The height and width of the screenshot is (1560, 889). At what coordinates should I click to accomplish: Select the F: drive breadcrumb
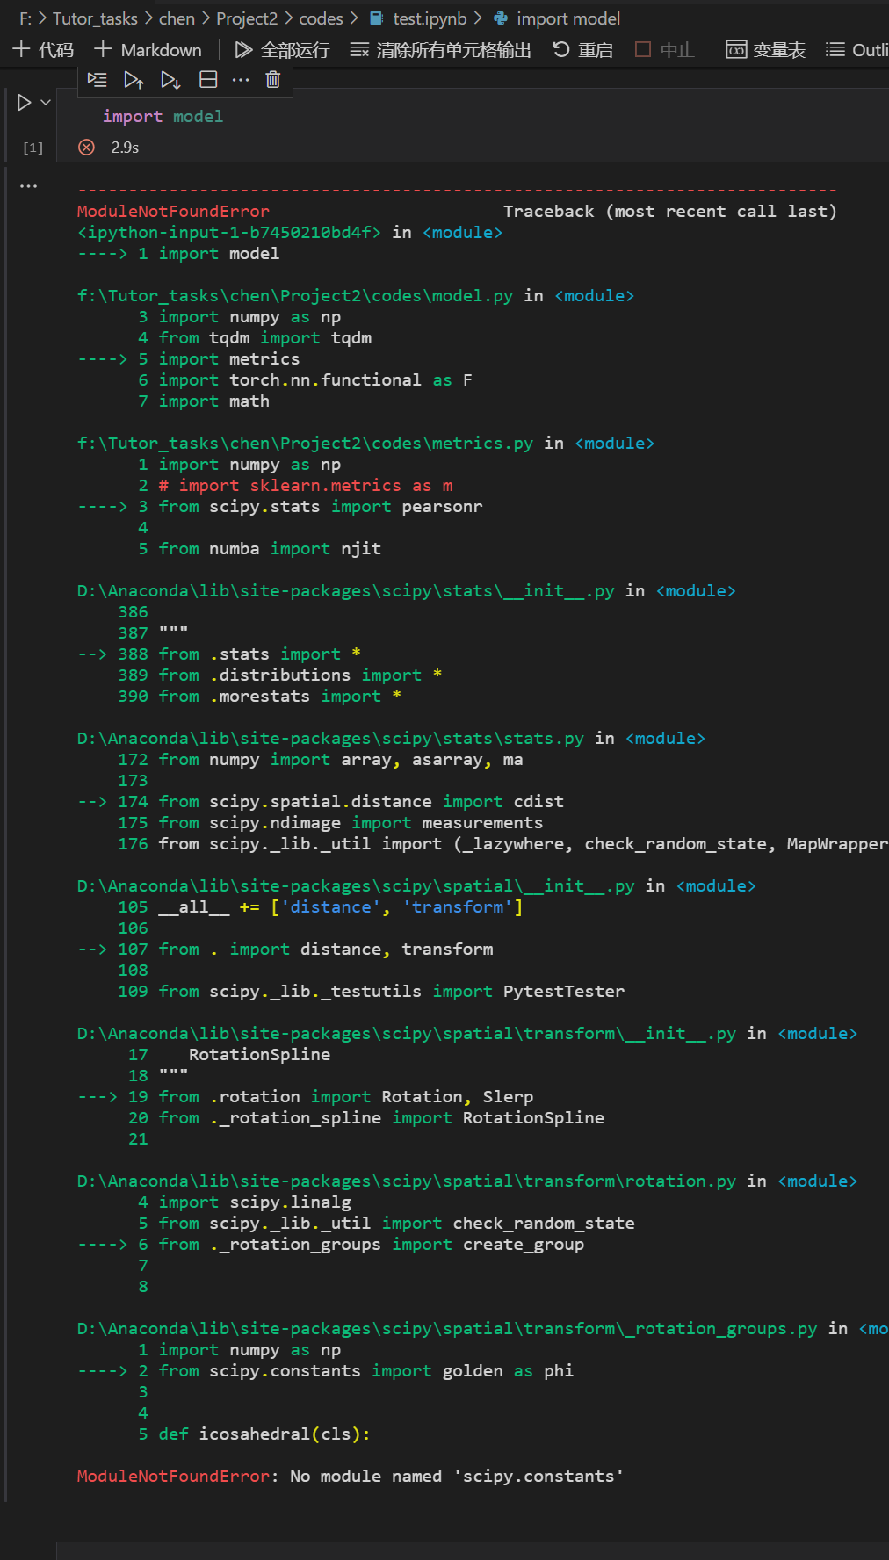(x=25, y=18)
